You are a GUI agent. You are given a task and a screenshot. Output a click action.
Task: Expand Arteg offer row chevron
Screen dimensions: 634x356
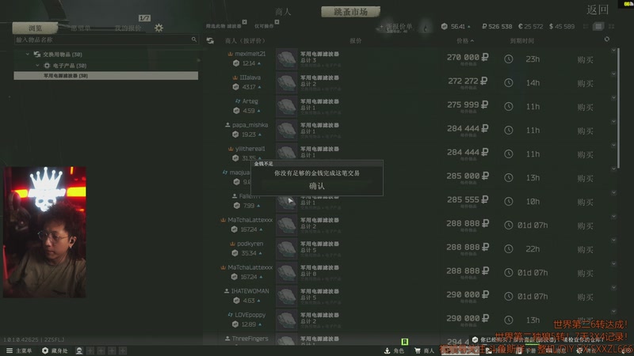tap(613, 97)
